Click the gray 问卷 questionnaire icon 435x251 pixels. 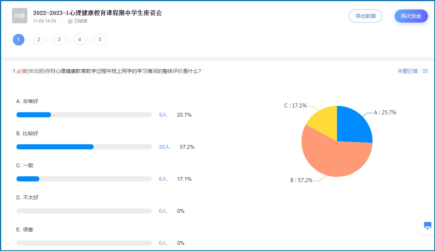20,16
